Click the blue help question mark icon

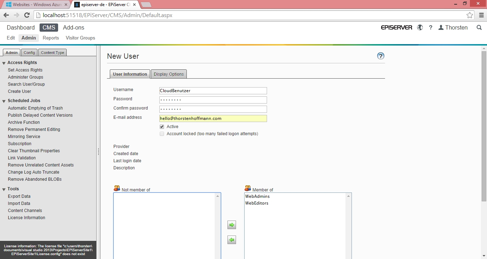[380, 56]
